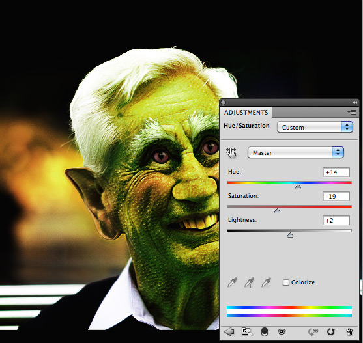Clip adjustment to layer icon
Image resolution: width=363 pixels, height=343 pixels.
click(265, 332)
